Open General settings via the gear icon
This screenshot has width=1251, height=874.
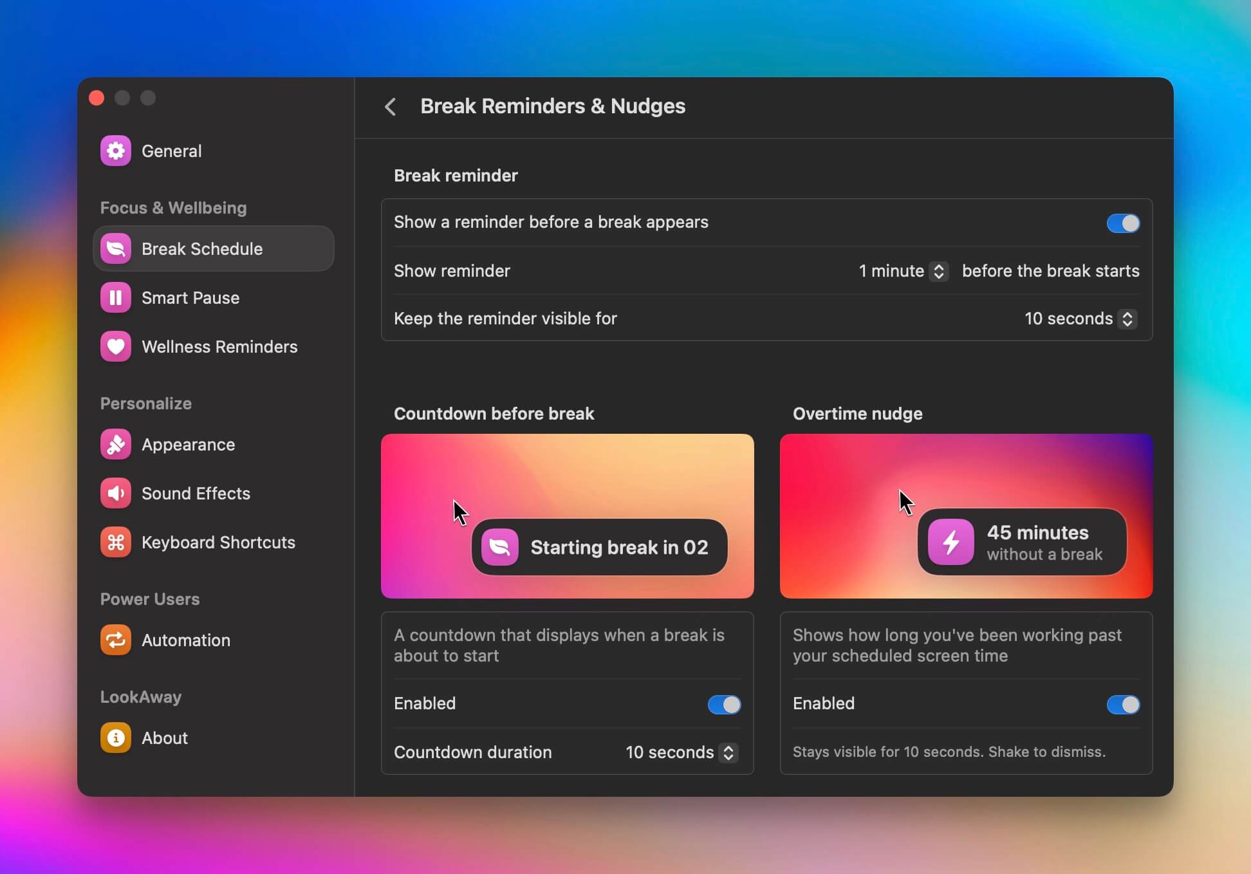coord(115,150)
